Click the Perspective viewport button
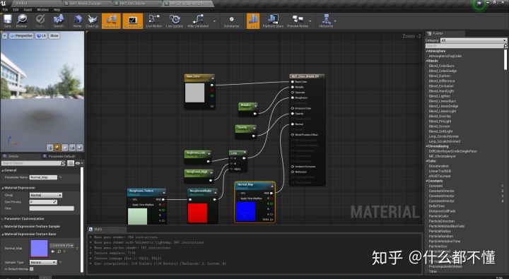The width and height of the screenshot is (509, 279). coord(21,36)
